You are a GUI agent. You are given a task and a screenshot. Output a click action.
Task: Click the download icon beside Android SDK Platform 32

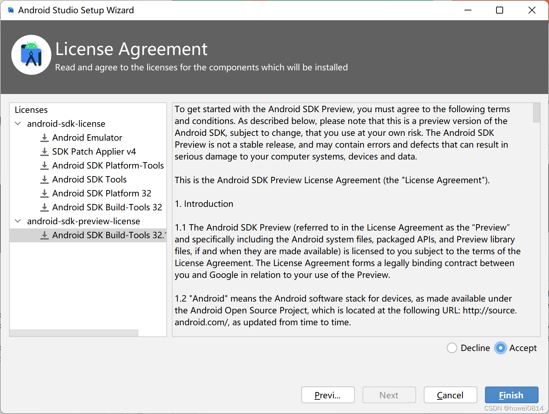pyautogui.click(x=45, y=194)
